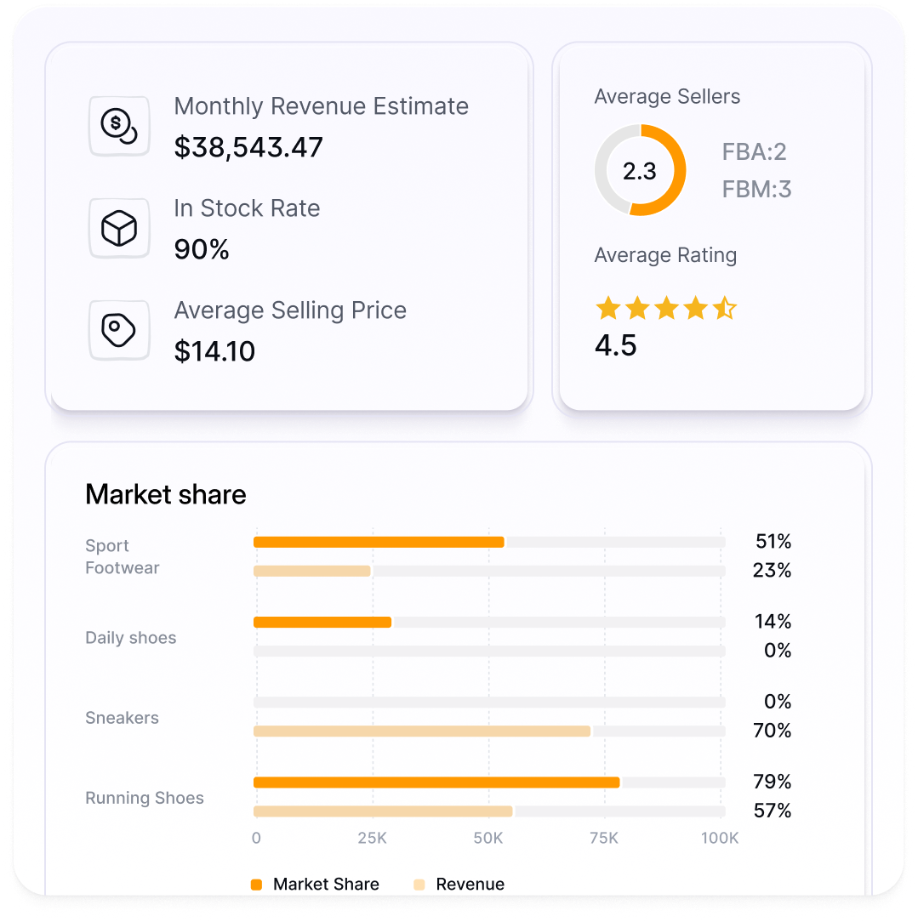Click the Sport Footwear market share bar

tap(379, 542)
